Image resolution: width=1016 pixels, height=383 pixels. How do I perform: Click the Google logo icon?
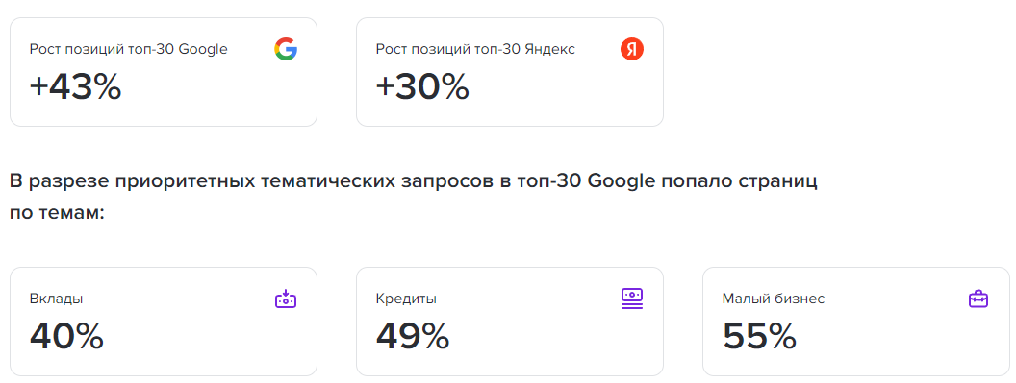286,49
